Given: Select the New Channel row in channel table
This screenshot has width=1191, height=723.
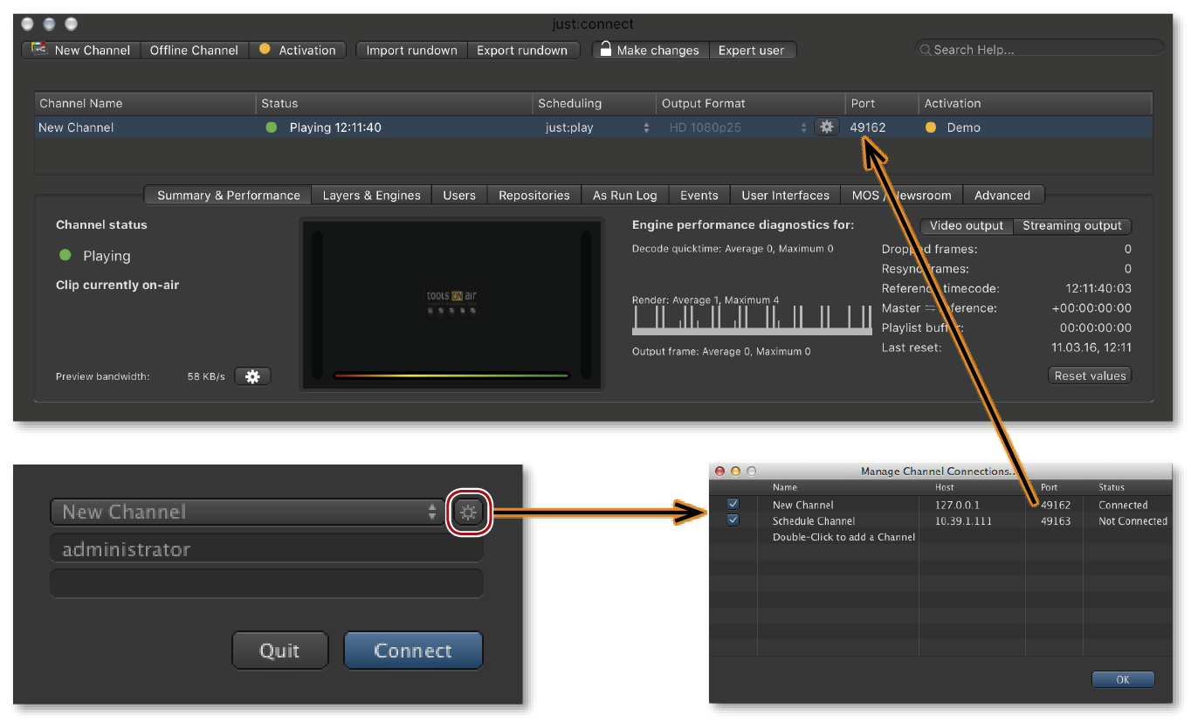Looking at the screenshot, I should pyautogui.click(x=594, y=127).
